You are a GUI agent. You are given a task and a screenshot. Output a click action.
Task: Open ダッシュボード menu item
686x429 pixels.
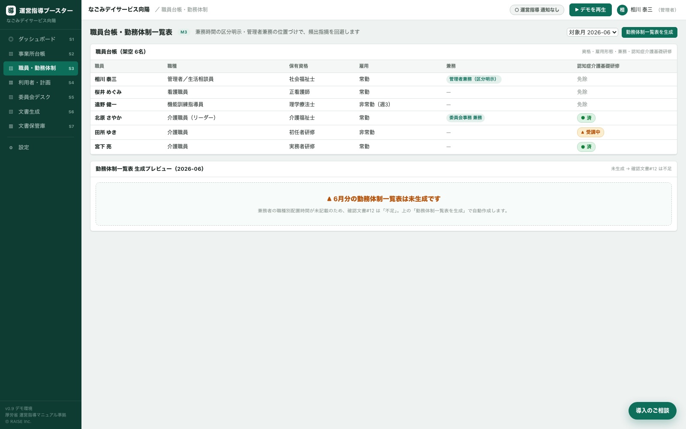point(41,39)
